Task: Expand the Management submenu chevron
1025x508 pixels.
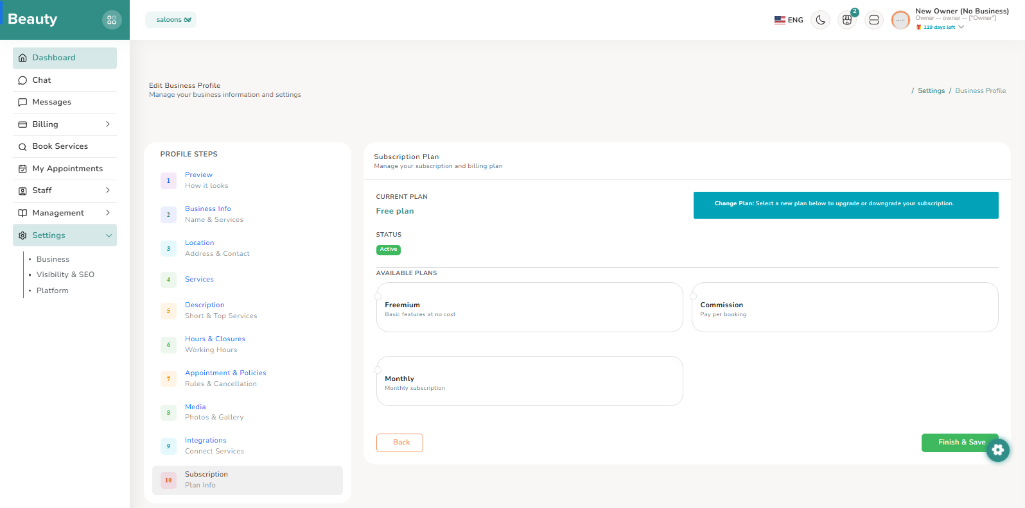Action: click(x=107, y=213)
